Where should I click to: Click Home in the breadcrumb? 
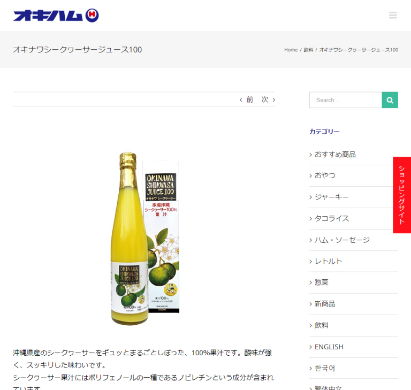pos(291,50)
